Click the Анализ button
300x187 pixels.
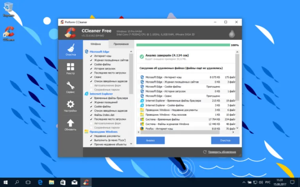click(150, 140)
